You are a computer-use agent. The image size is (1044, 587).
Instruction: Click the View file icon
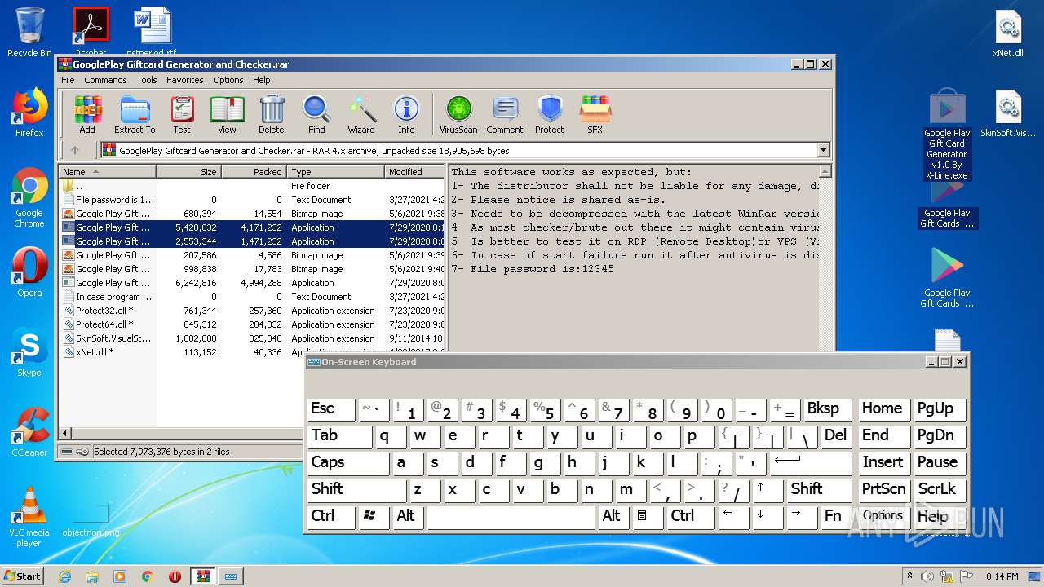(x=227, y=114)
